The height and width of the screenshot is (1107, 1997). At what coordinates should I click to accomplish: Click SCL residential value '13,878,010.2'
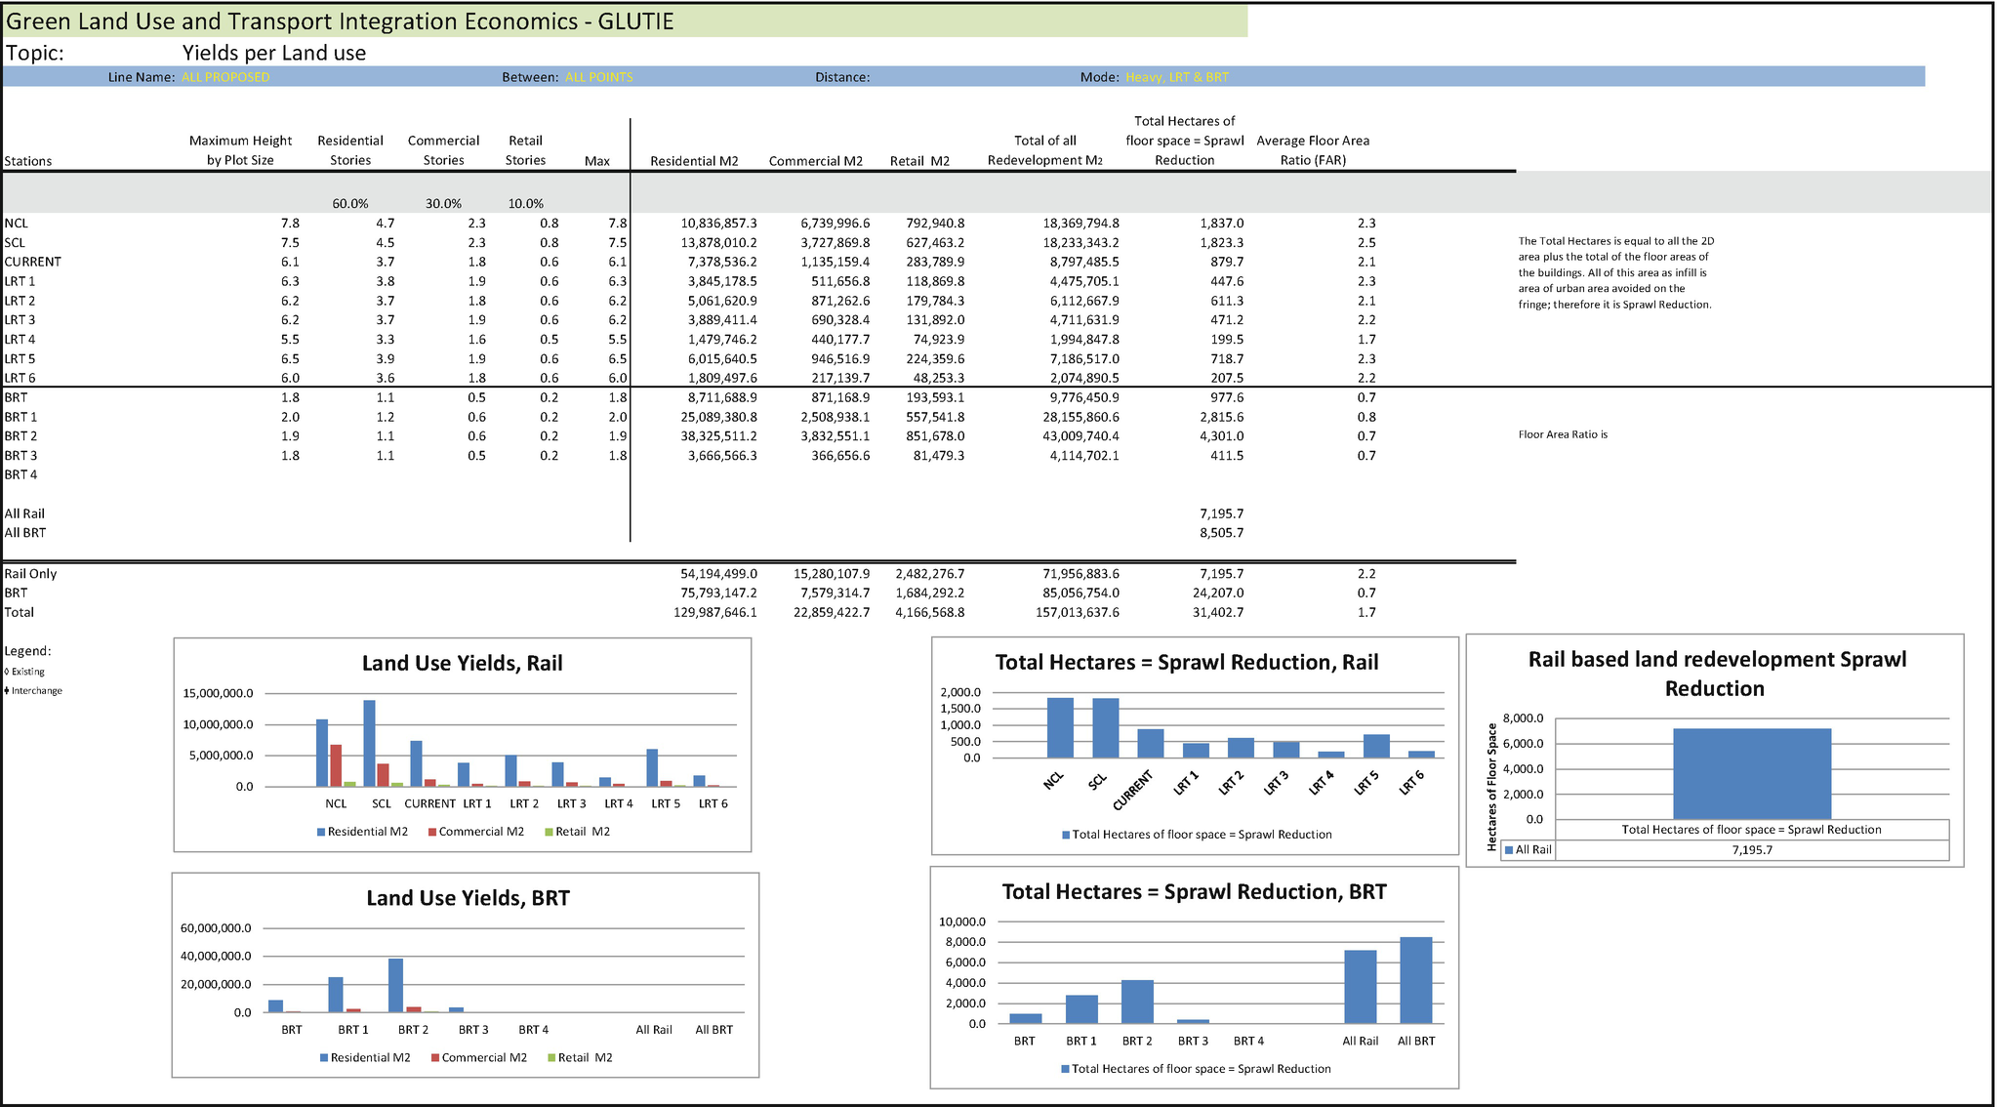pyautogui.click(x=718, y=243)
